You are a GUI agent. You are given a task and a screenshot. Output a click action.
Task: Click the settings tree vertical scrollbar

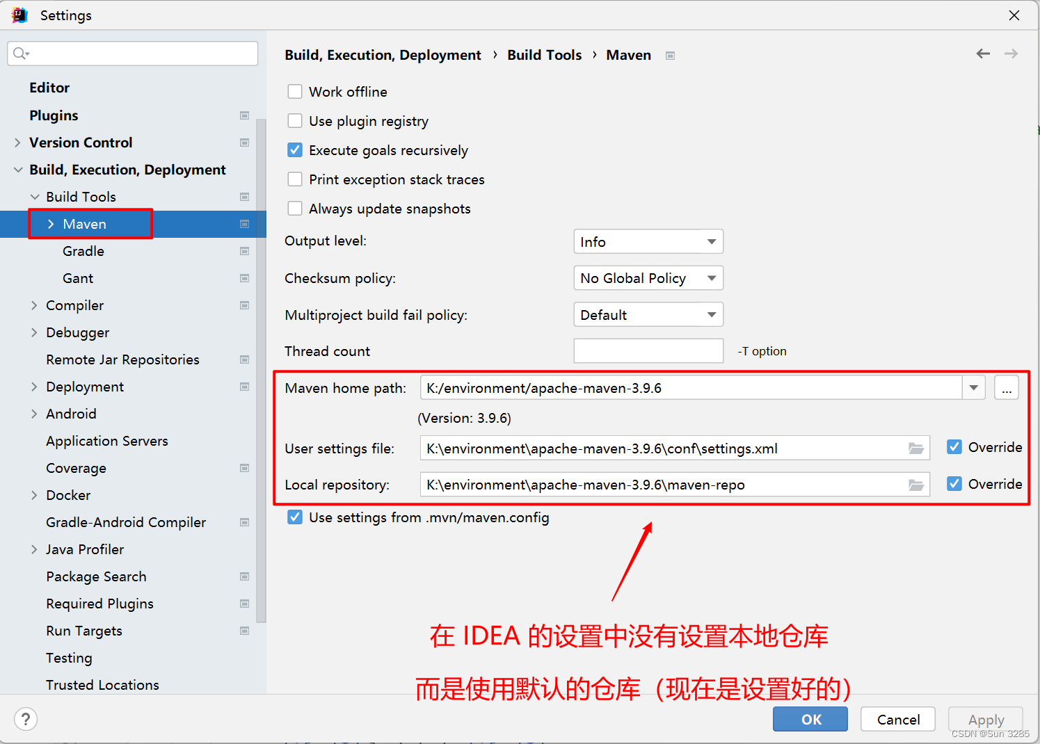pos(261,370)
